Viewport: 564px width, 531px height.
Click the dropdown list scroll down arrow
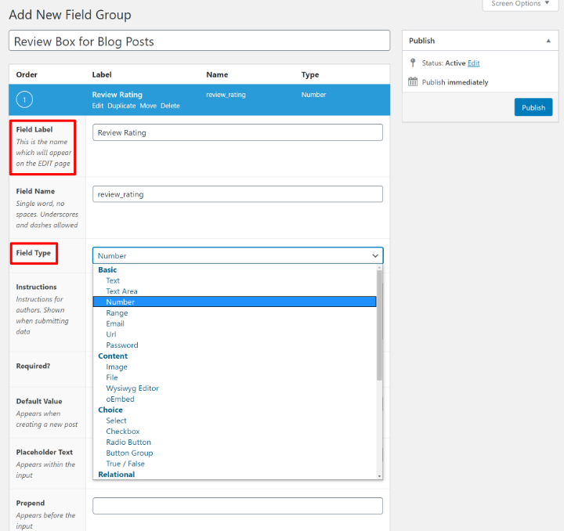(x=379, y=476)
